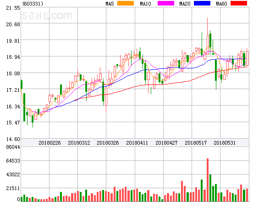Click the red MA60 legend swatch
Image resolution: width=275 pixels, height=202 pixels.
239,3
